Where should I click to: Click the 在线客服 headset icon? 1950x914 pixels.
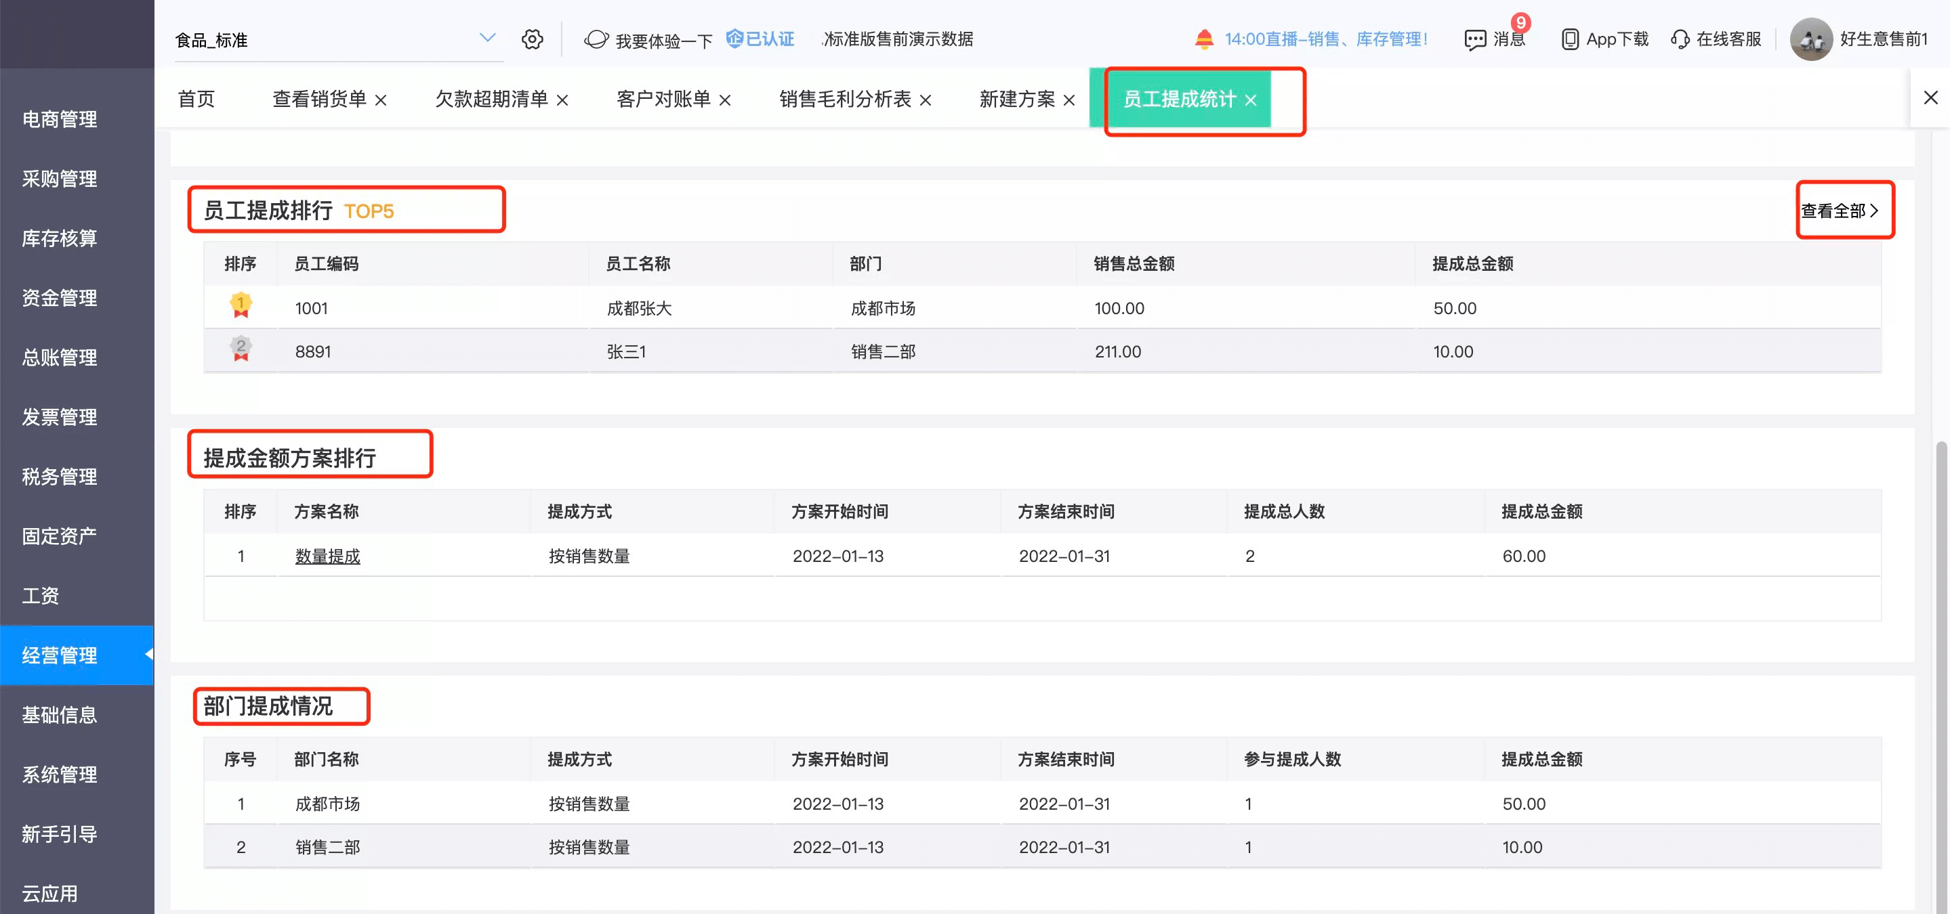(1680, 39)
